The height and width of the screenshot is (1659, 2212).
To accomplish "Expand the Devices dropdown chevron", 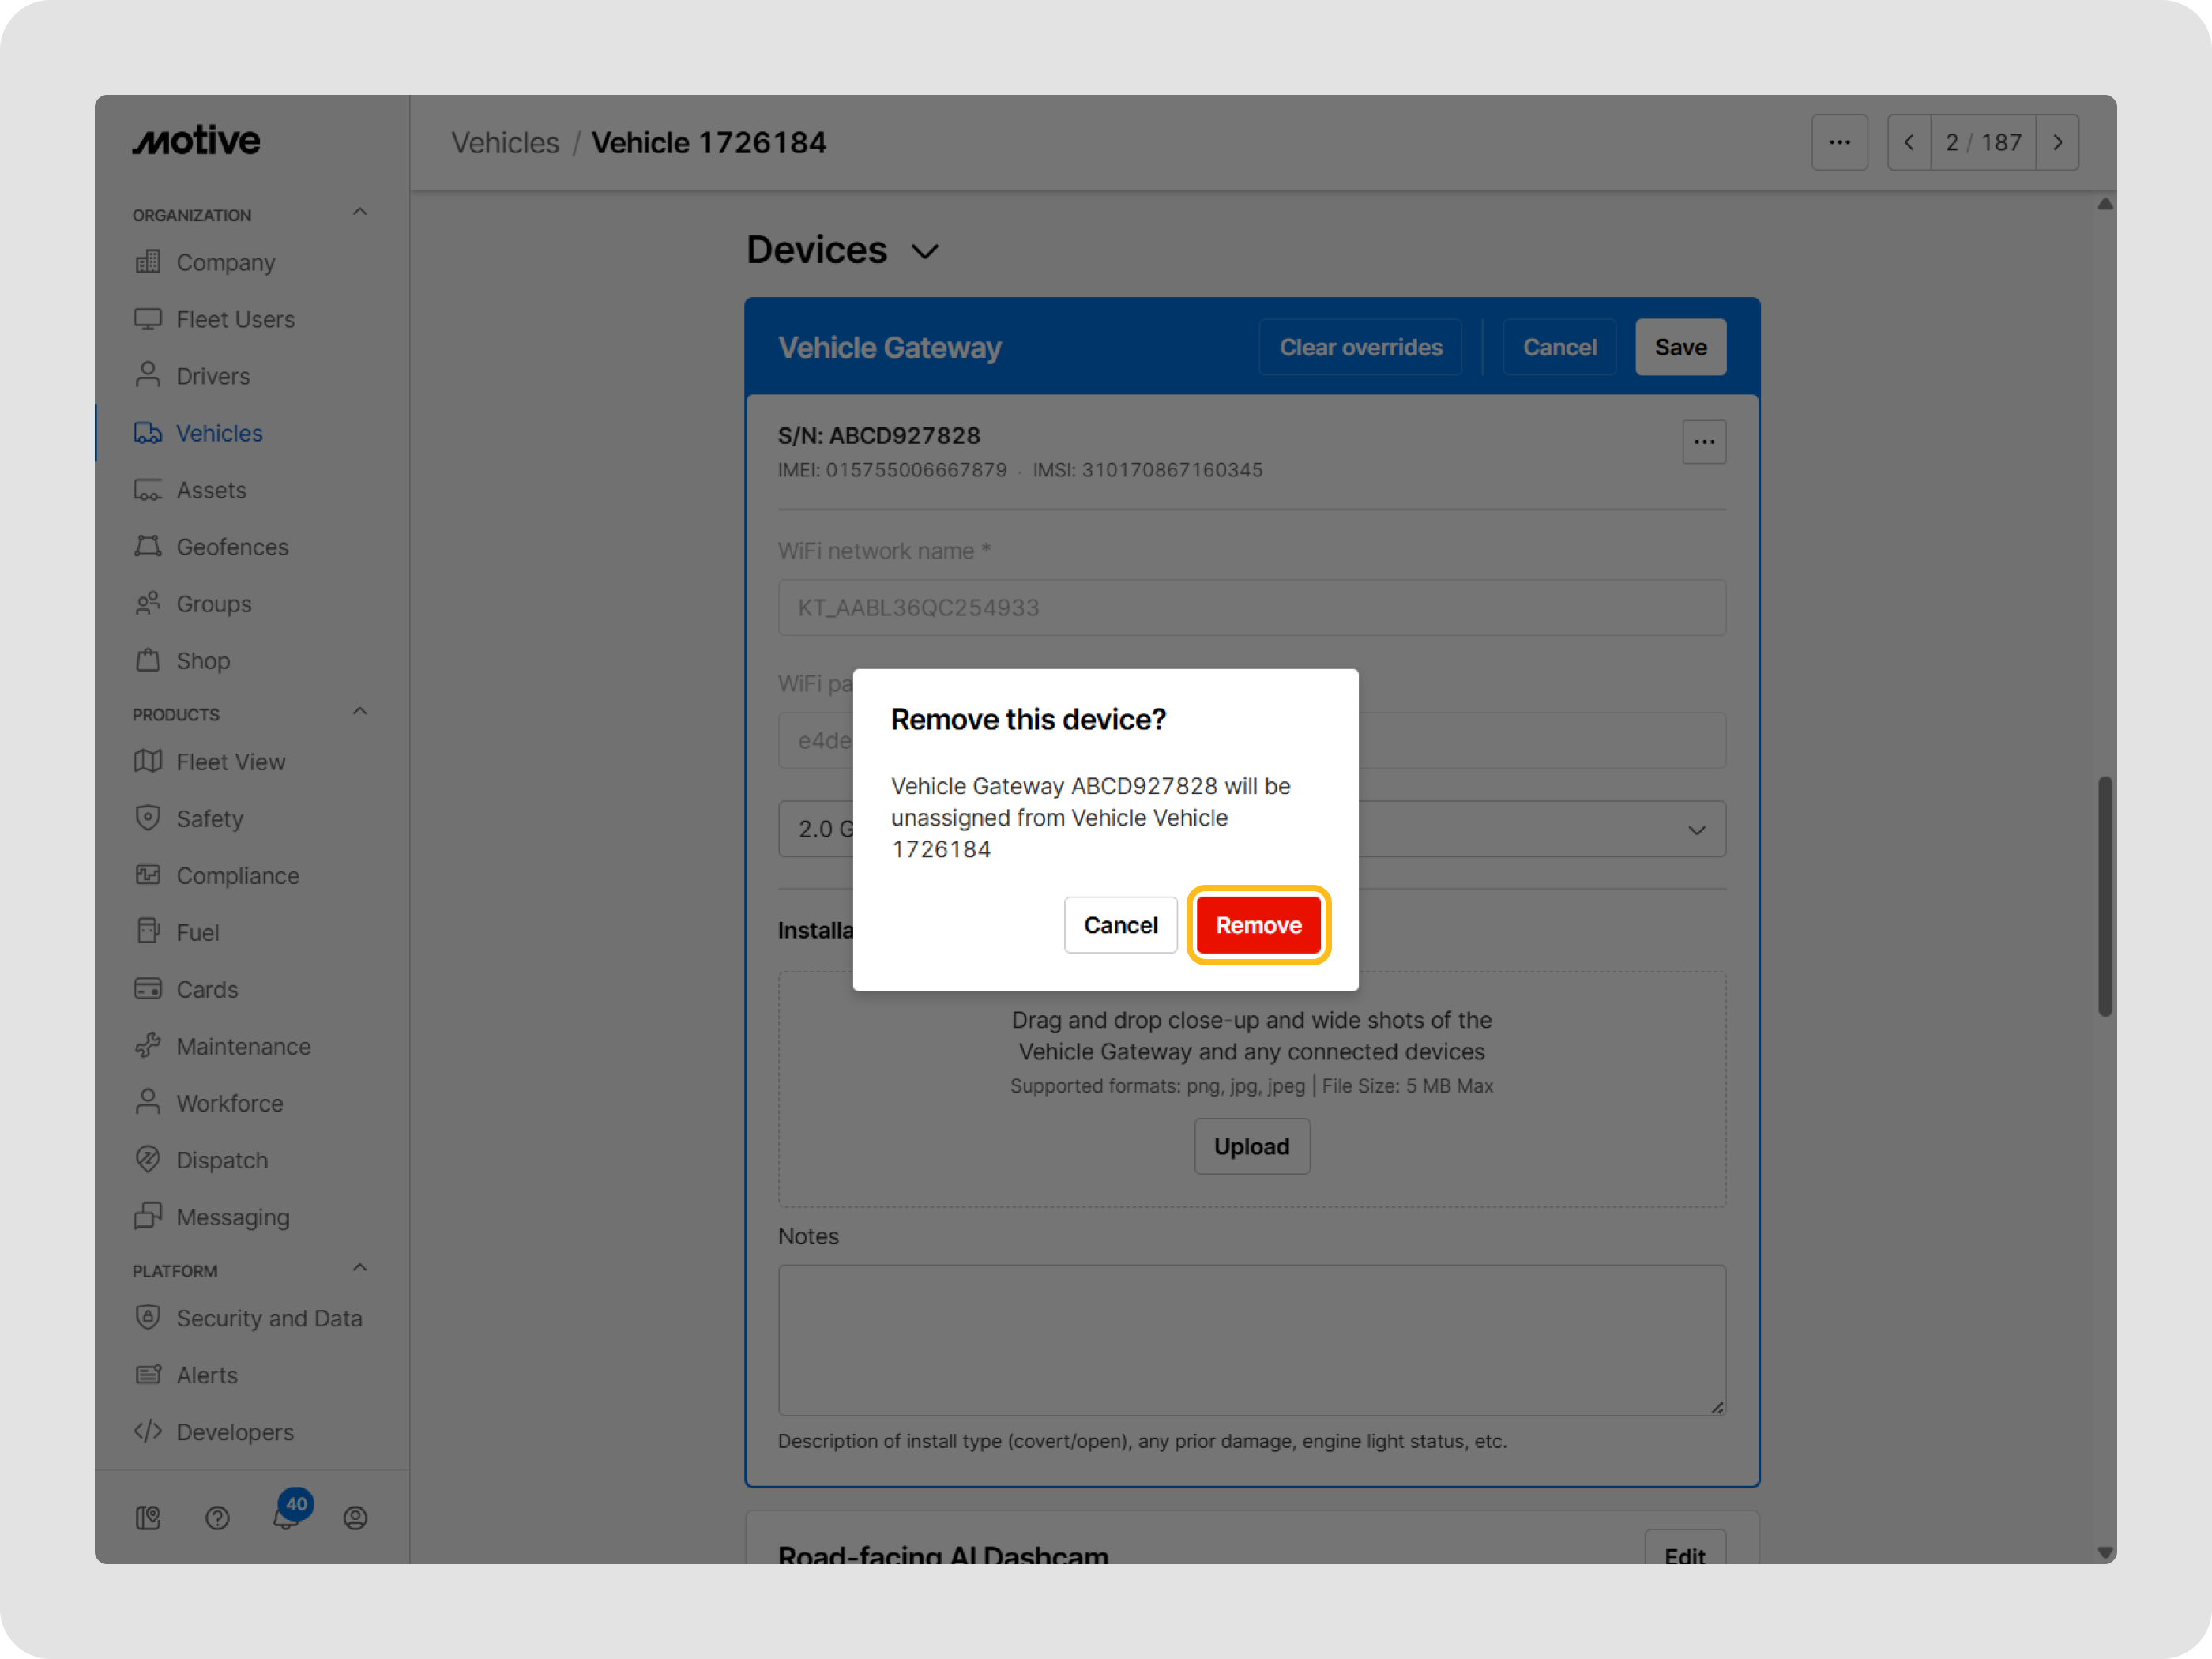I will coord(924,251).
